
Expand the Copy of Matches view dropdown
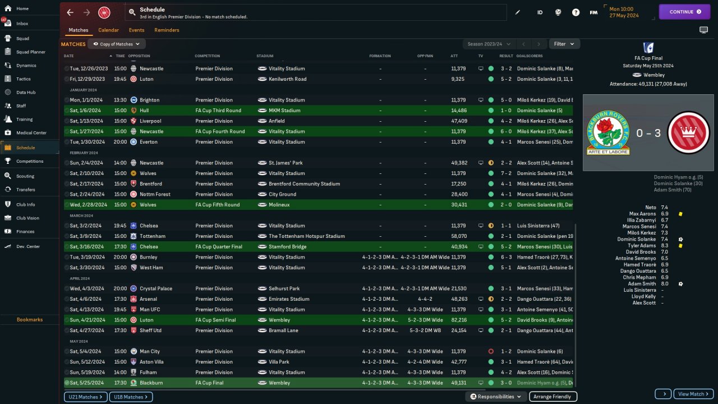click(x=117, y=44)
